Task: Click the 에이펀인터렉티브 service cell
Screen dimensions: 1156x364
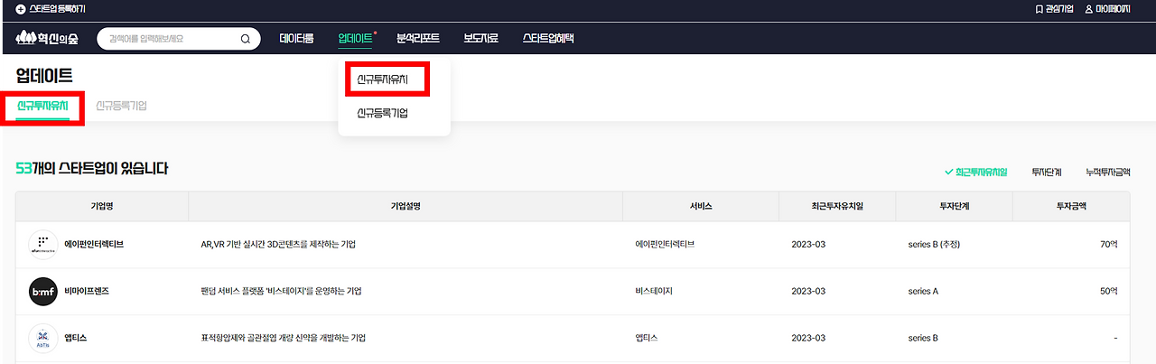Action: (665, 244)
